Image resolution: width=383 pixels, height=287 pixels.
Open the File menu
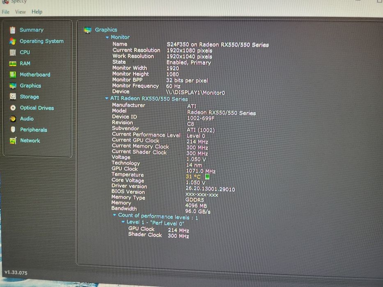coord(6,12)
